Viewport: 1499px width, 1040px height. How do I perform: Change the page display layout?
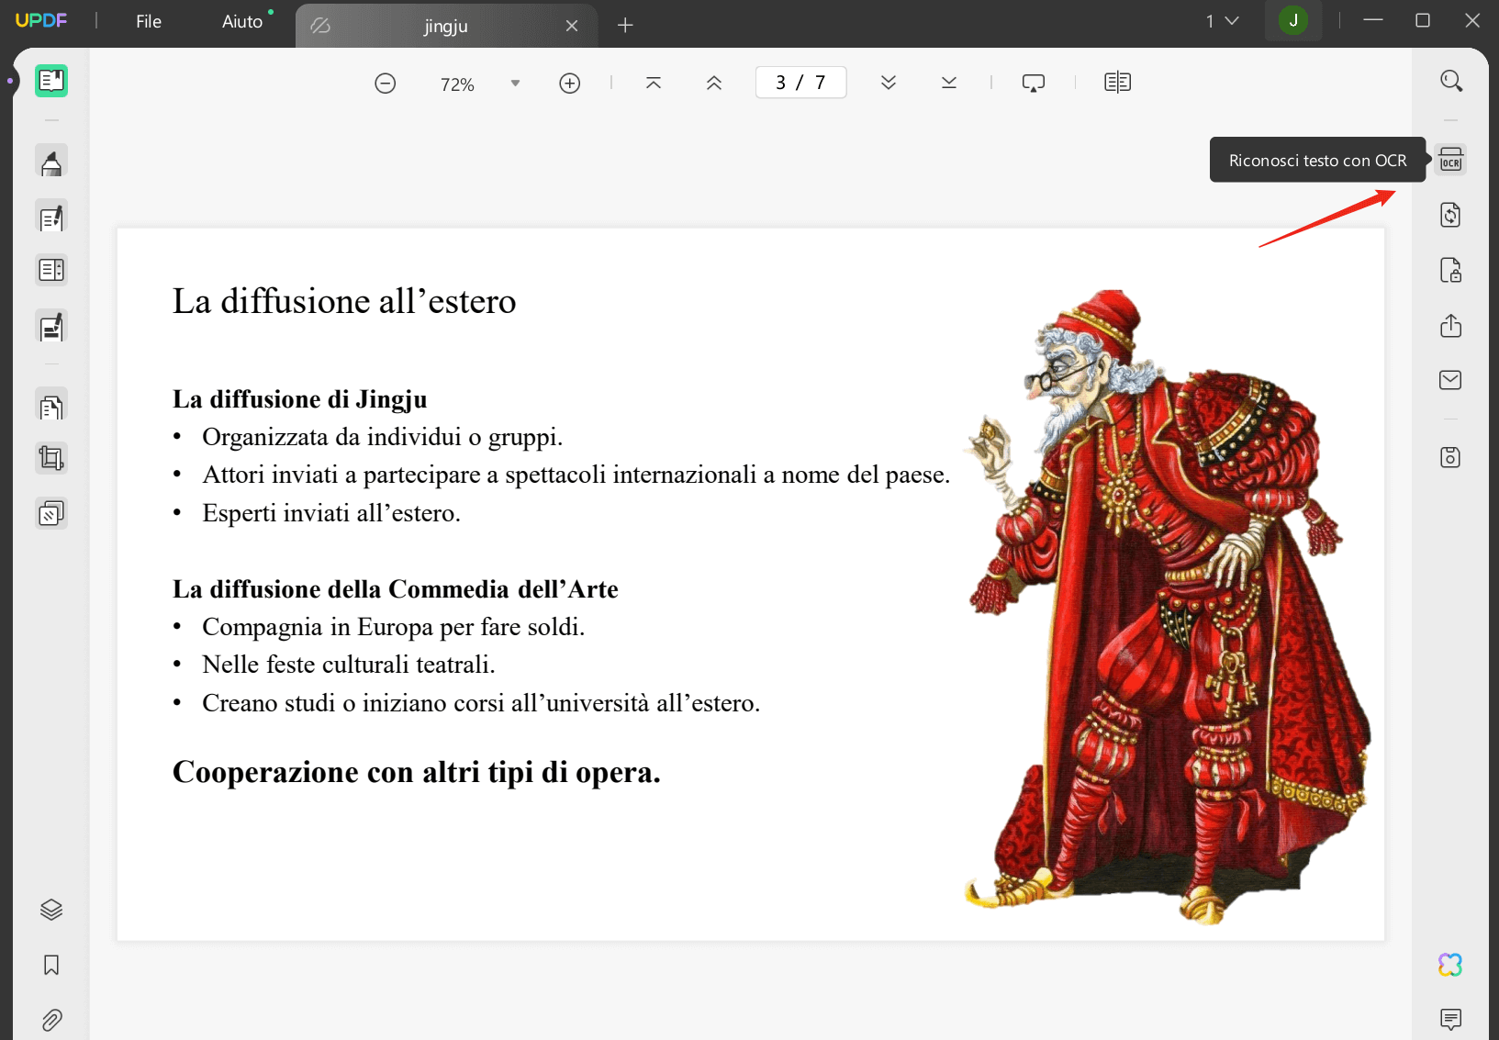(1117, 83)
